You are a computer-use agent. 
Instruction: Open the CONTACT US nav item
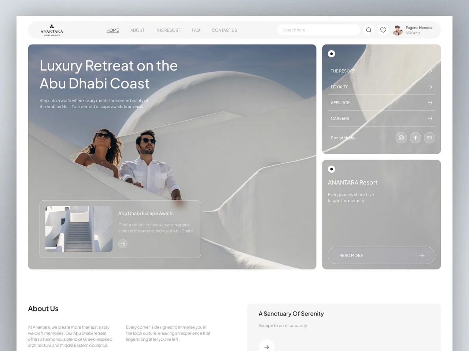coord(224,30)
